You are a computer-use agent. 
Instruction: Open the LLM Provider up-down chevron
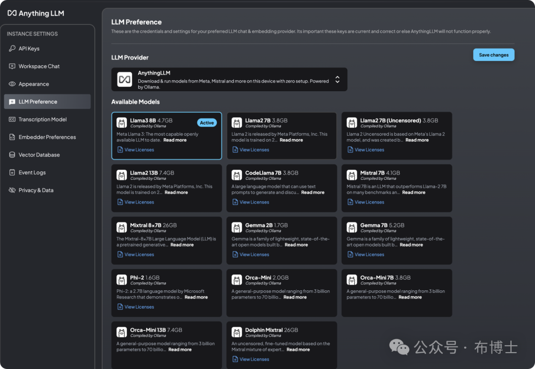point(337,79)
